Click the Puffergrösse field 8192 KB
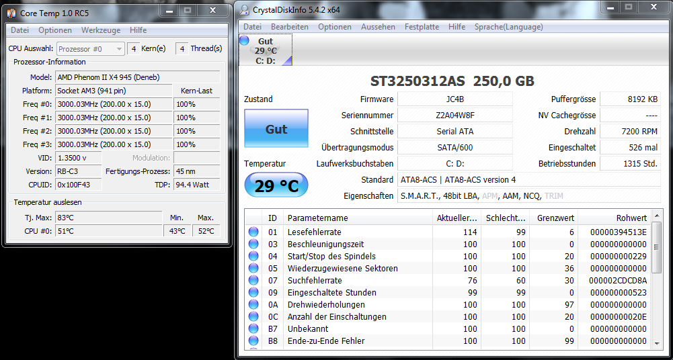The height and width of the screenshot is (360, 673). [630, 99]
